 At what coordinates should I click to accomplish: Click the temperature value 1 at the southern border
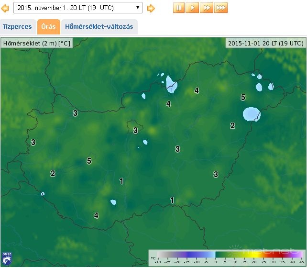172,200
